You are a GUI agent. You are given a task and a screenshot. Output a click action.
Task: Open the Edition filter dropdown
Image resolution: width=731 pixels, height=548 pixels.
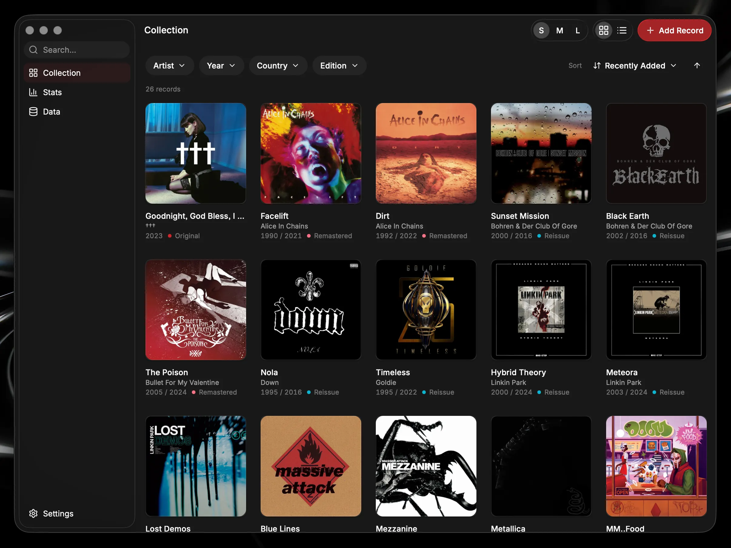coord(339,65)
